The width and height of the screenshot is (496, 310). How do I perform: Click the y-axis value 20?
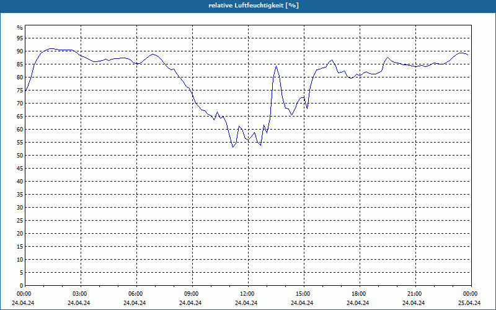point(20,234)
